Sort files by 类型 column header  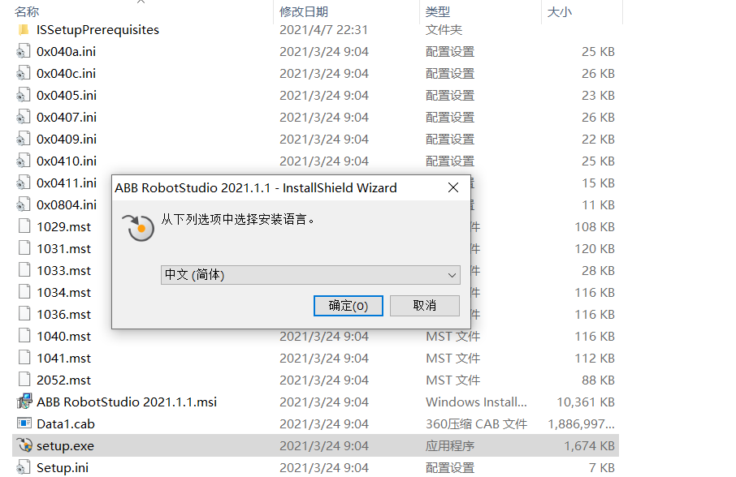[x=438, y=11]
